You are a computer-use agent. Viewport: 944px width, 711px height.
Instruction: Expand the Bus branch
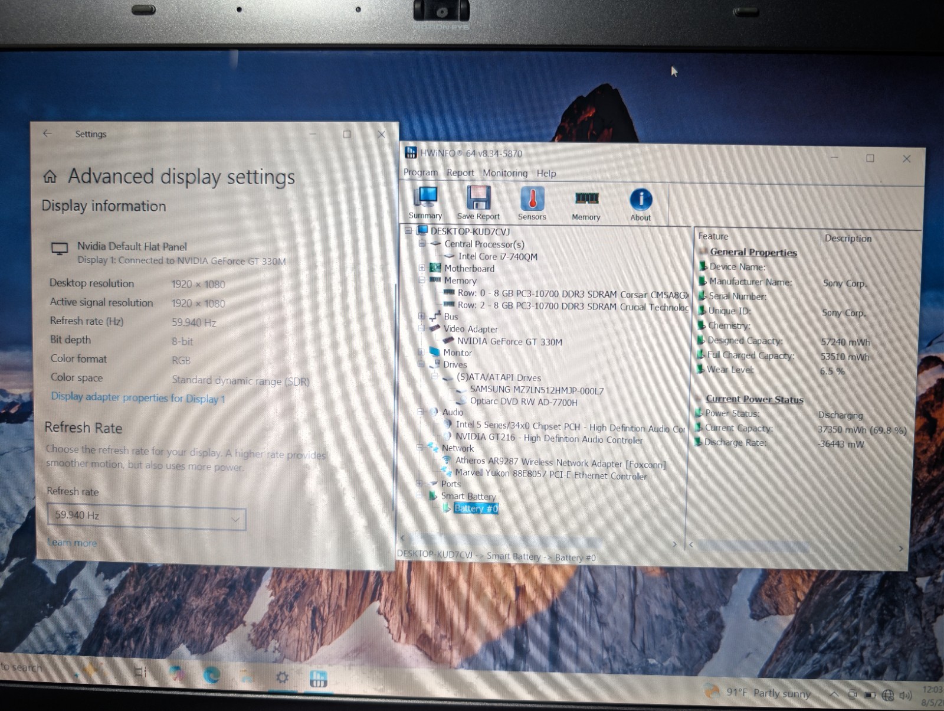[x=421, y=316]
